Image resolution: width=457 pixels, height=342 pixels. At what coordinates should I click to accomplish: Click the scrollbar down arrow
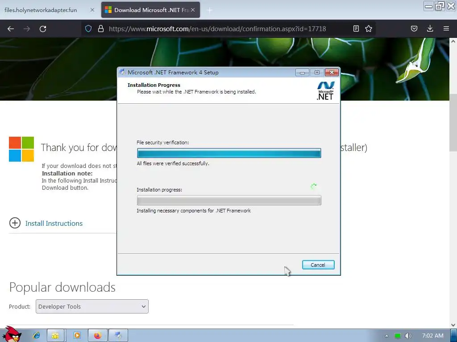[x=453, y=325]
